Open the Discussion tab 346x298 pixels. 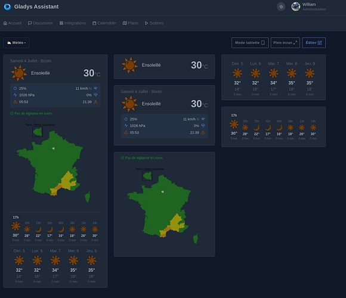41,23
